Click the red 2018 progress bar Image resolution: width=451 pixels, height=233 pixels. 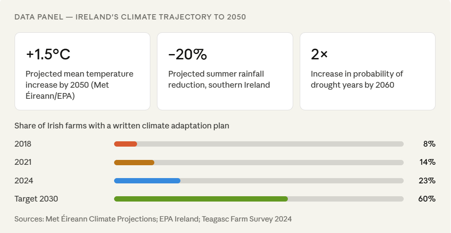tap(126, 144)
